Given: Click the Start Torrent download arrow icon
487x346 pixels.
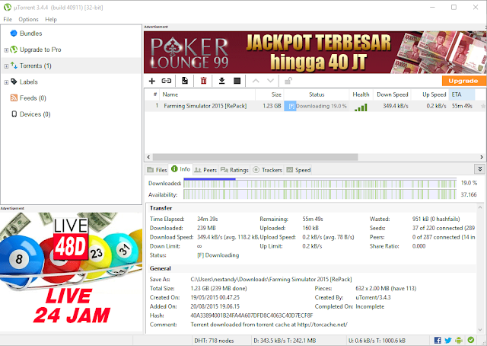Looking at the screenshot, I should pos(221,81).
